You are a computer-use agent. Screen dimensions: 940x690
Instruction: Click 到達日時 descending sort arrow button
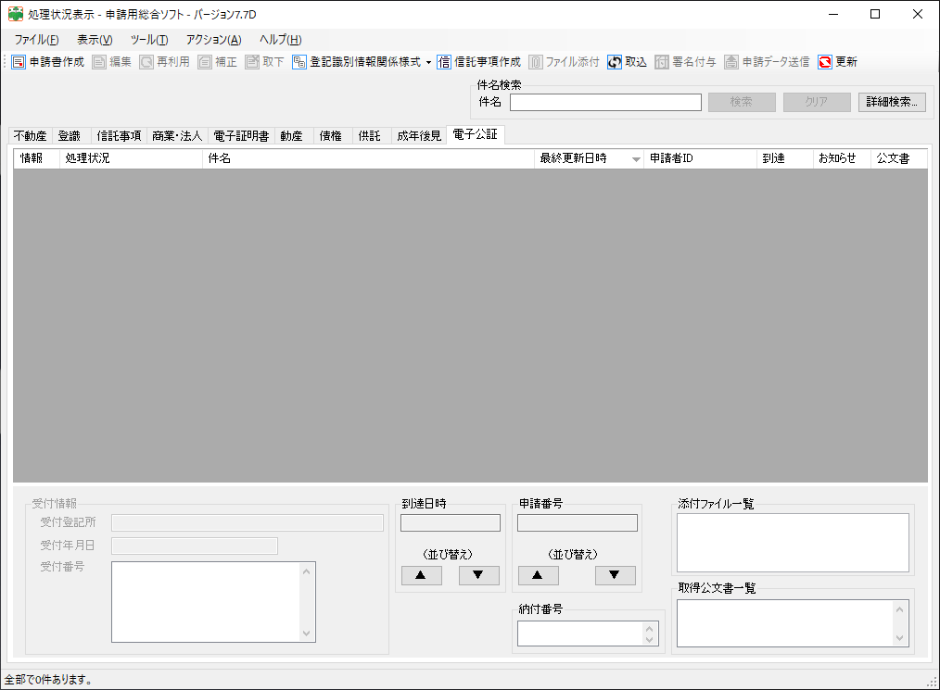click(478, 575)
